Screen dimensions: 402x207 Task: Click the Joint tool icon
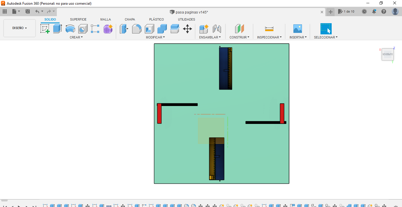217,29
